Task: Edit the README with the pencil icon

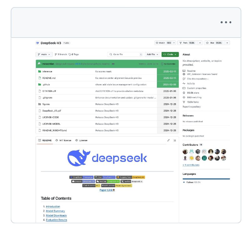Action: 168,140
